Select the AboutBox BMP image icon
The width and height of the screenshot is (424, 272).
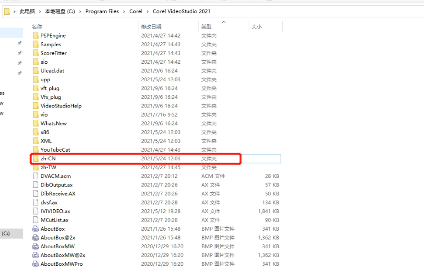[x=36, y=229]
